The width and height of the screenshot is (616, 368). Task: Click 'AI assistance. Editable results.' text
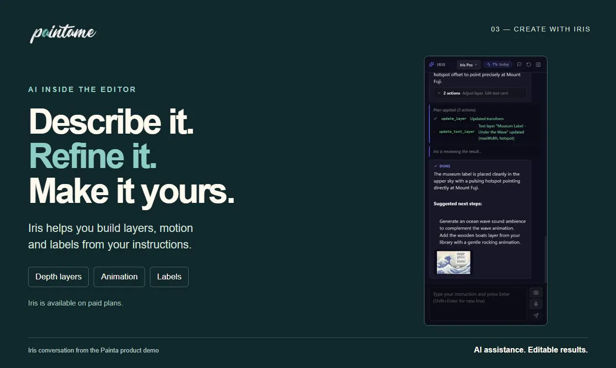pyautogui.click(x=531, y=350)
